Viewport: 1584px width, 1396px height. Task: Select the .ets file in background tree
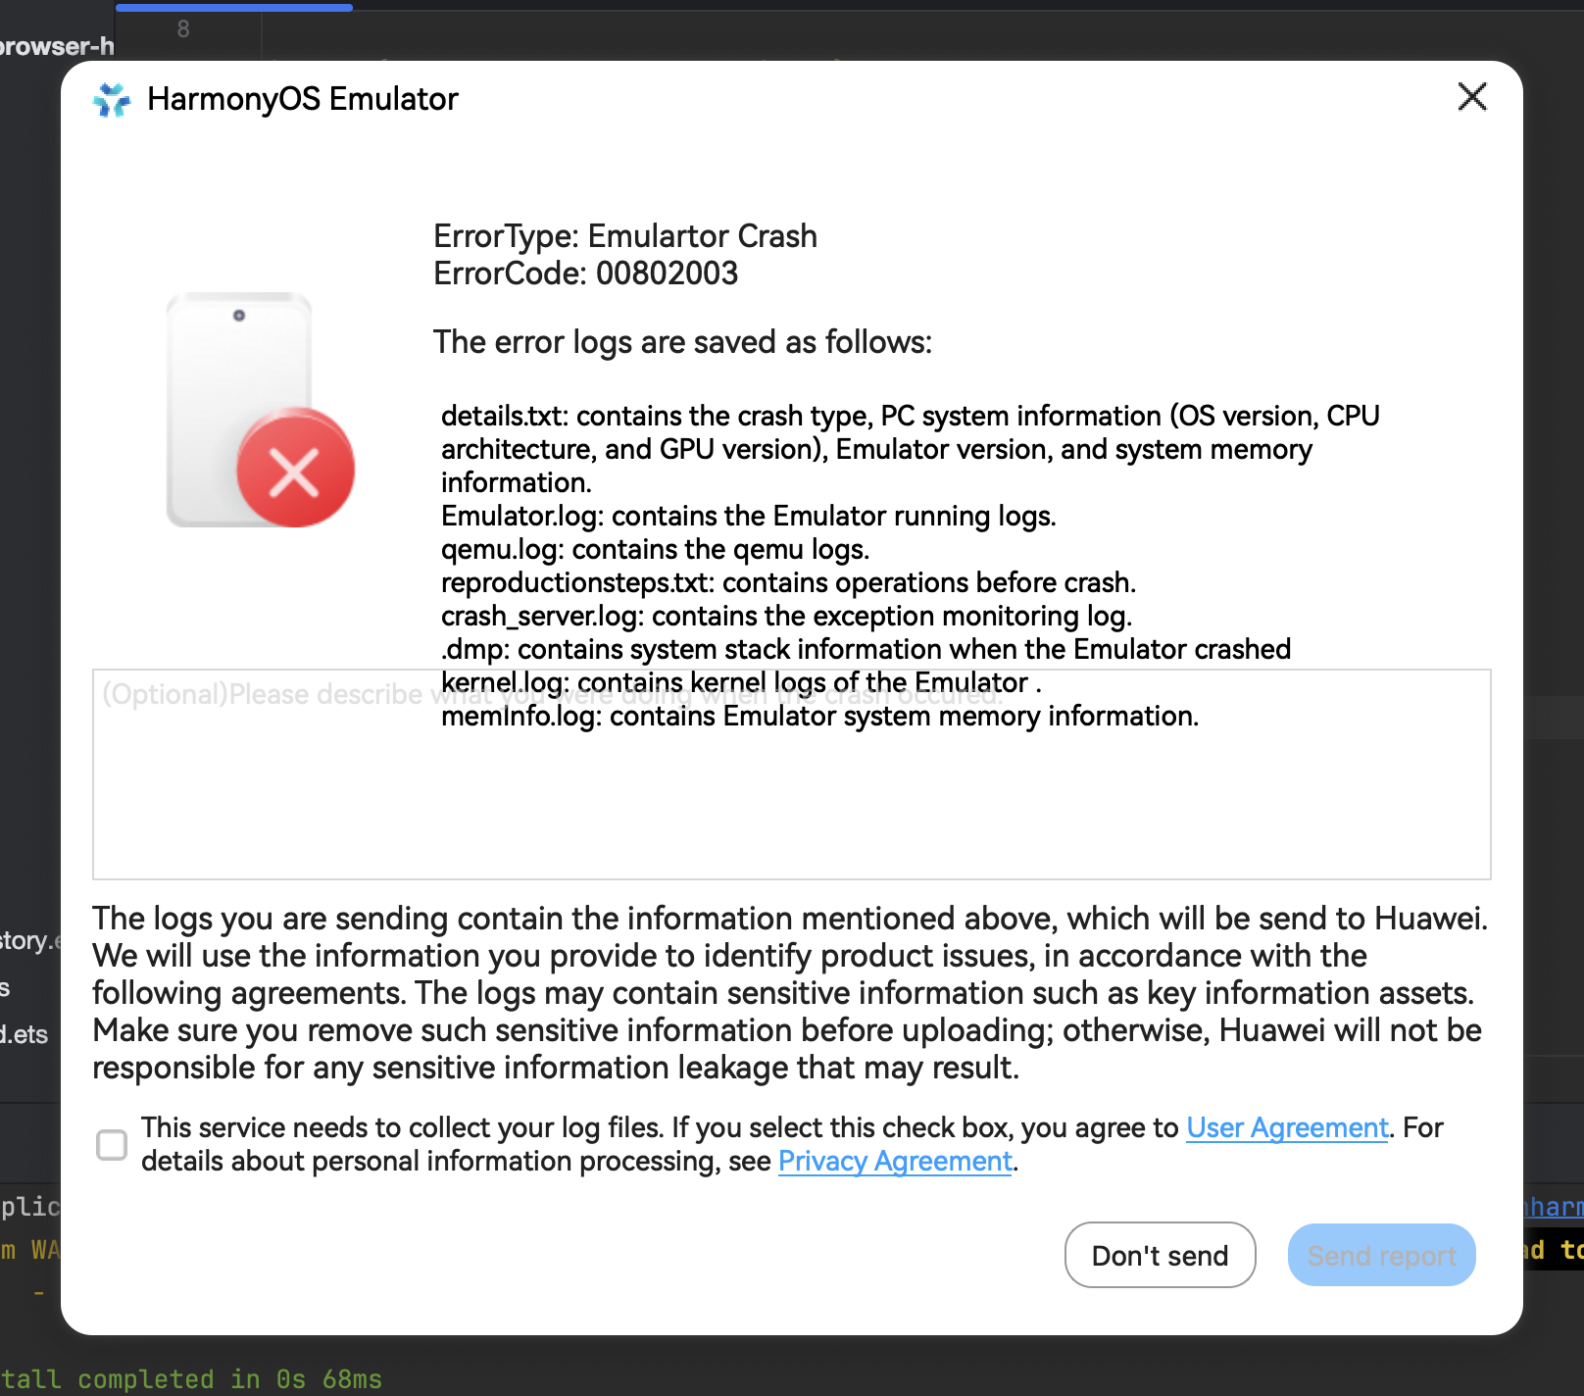coord(25,1034)
